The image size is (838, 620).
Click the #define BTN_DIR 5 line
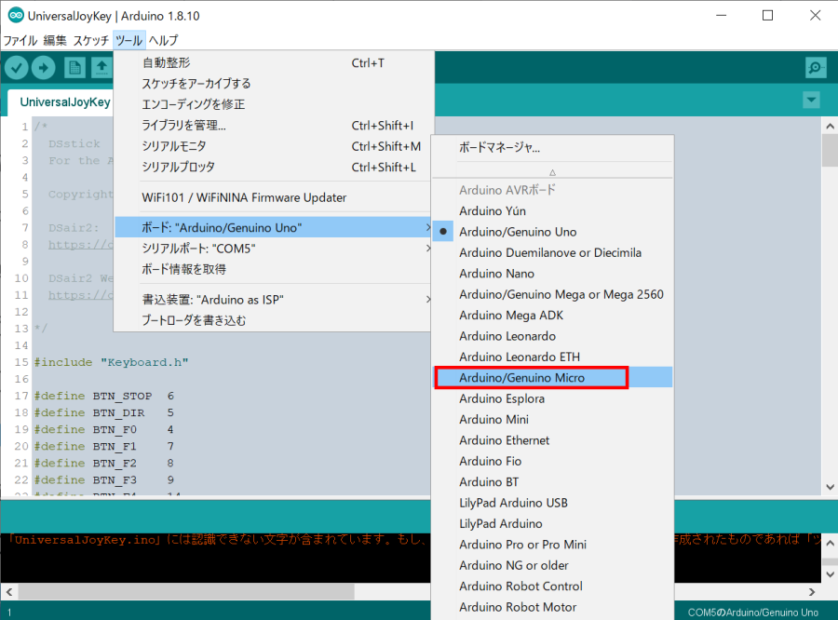[x=104, y=412]
